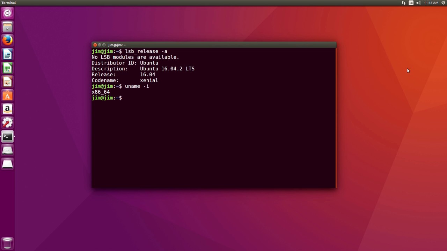
Task: Click the Terminal app name in top panel
Action: click(9, 3)
